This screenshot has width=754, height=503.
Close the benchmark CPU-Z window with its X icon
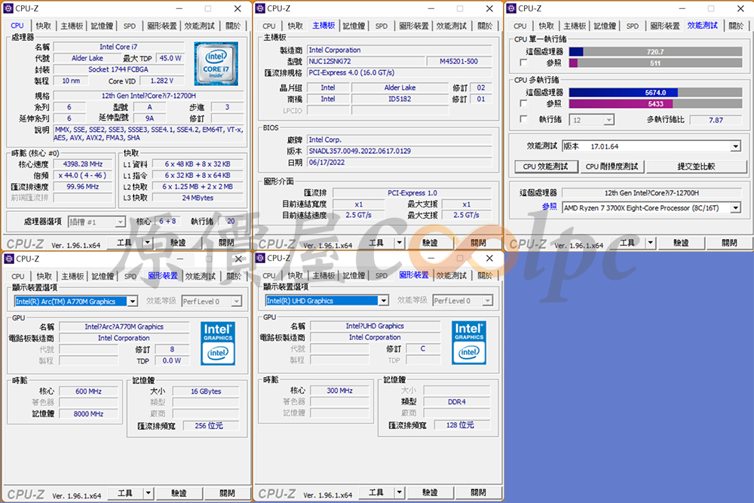pos(740,8)
